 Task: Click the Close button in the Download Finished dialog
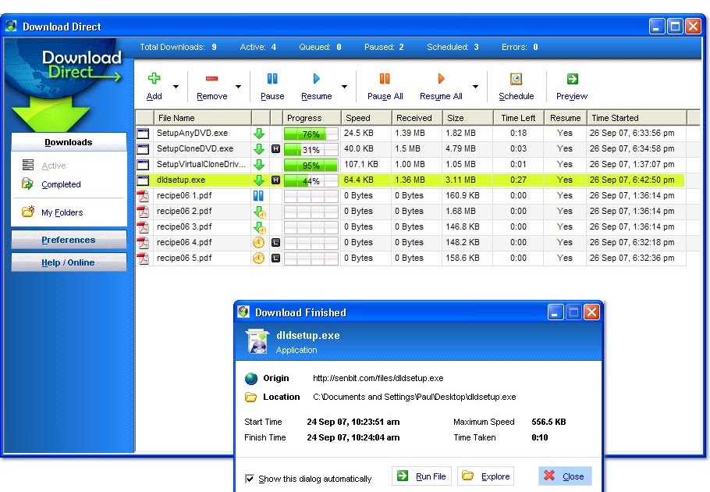[565, 476]
